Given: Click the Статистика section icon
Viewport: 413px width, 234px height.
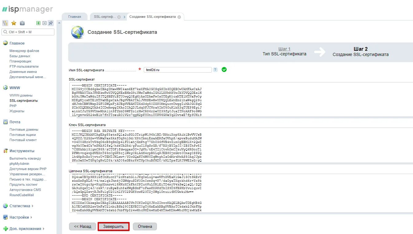Looking at the screenshot, I should pyautogui.click(x=5, y=206).
